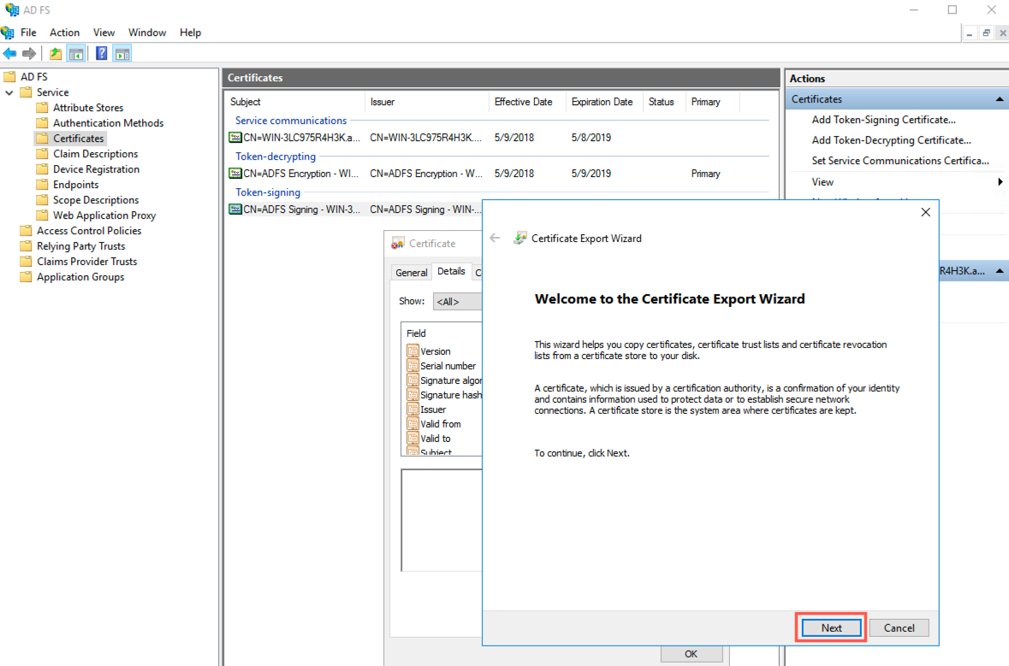The width and height of the screenshot is (1009, 666).
Task: Click the Back navigation arrow in the toolbar
Action: click(x=9, y=53)
